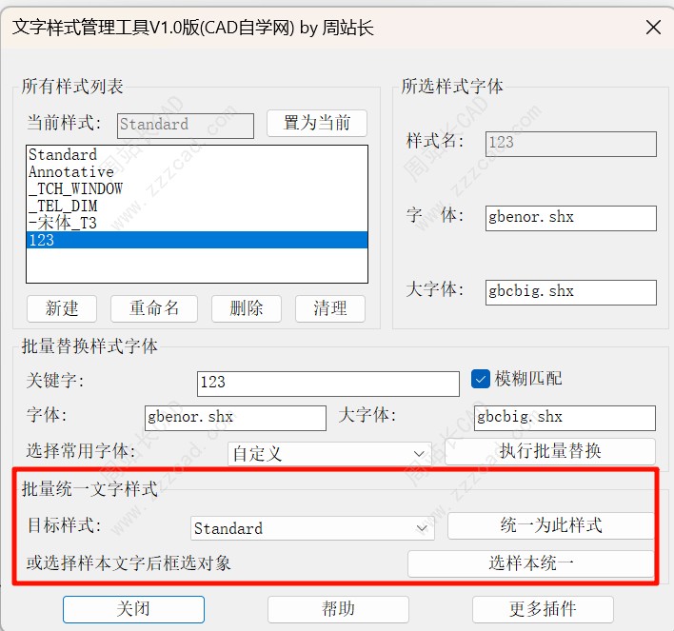The image size is (674, 631).
Task: Open the 目标样式 Standard dropdown
Action: coord(312,528)
